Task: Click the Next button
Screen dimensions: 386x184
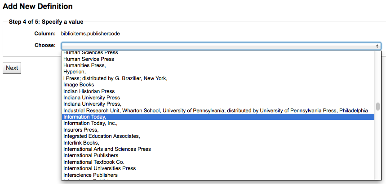Action: pos(12,68)
